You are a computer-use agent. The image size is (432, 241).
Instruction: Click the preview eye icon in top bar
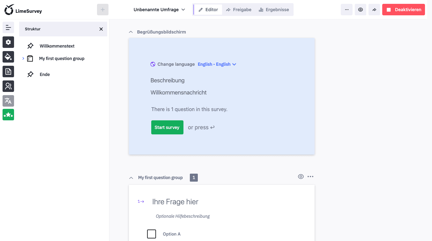[361, 10]
